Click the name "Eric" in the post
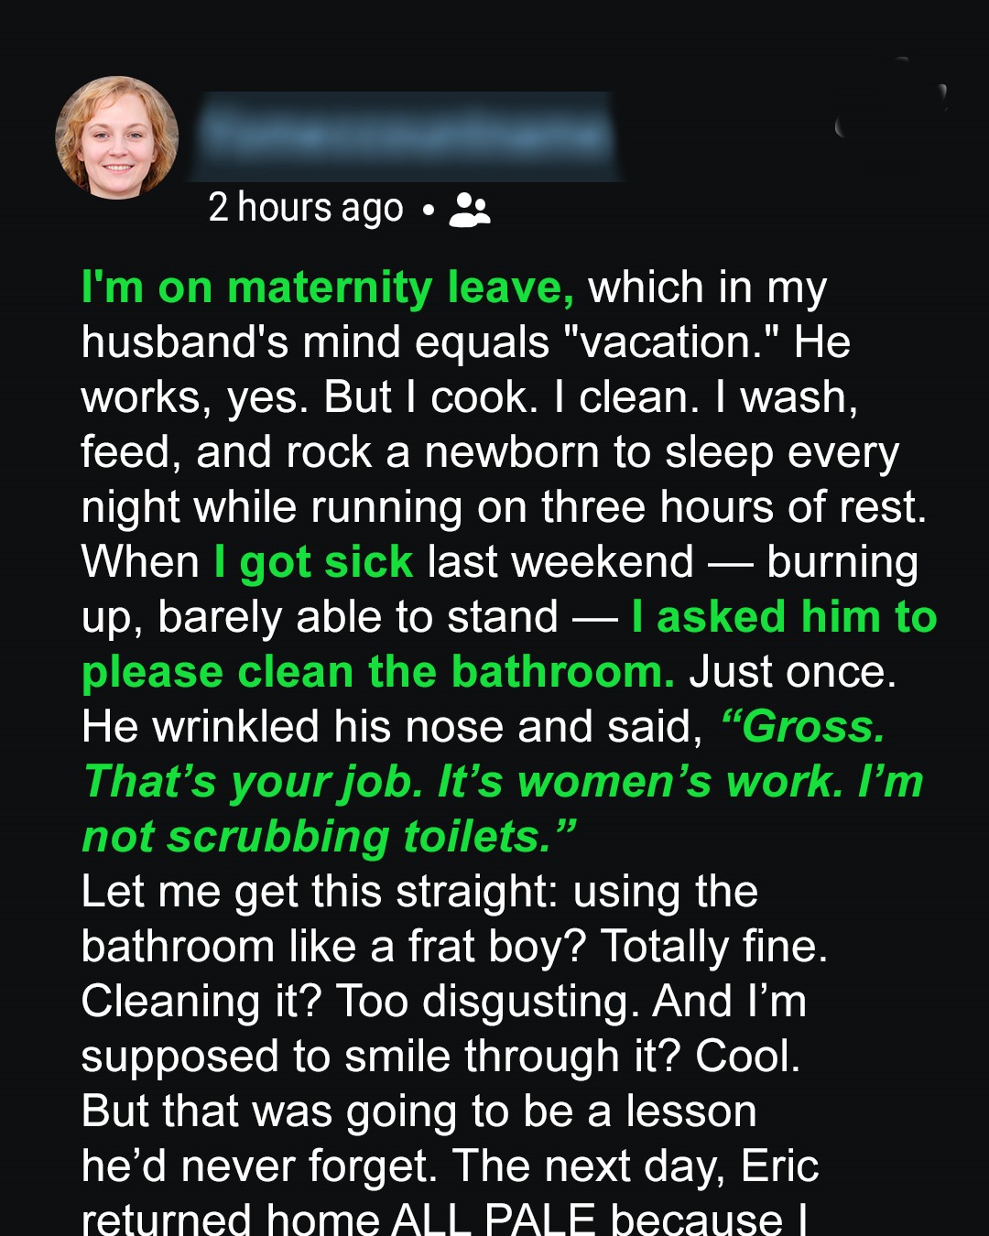Viewport: 989px width, 1236px height. 779,1167
